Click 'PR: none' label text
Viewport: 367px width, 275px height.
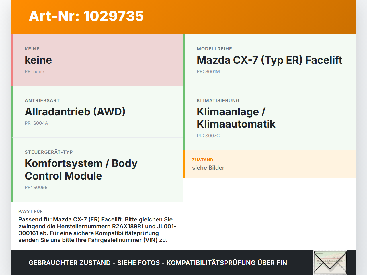point(34,72)
